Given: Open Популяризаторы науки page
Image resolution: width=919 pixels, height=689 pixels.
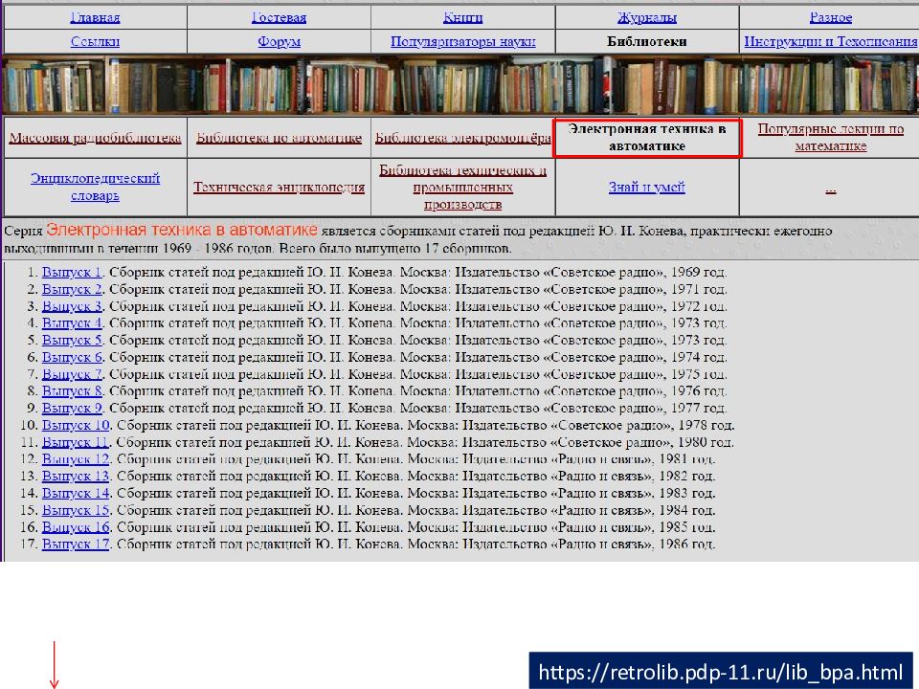Looking at the screenshot, I should 462,42.
